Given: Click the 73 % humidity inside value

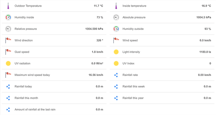Looking at the screenshot, I should click(x=100, y=17).
